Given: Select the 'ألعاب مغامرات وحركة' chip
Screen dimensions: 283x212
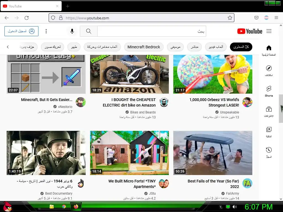Looking at the screenshot, I should 102,47.
